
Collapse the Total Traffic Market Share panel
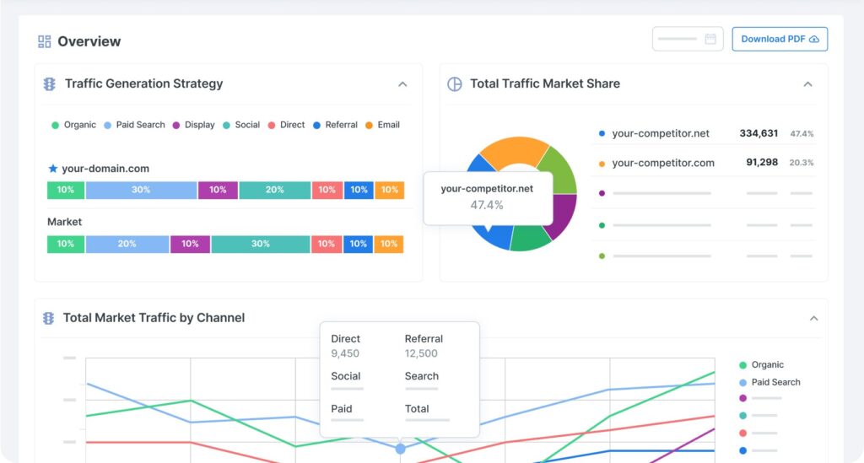[x=807, y=84]
